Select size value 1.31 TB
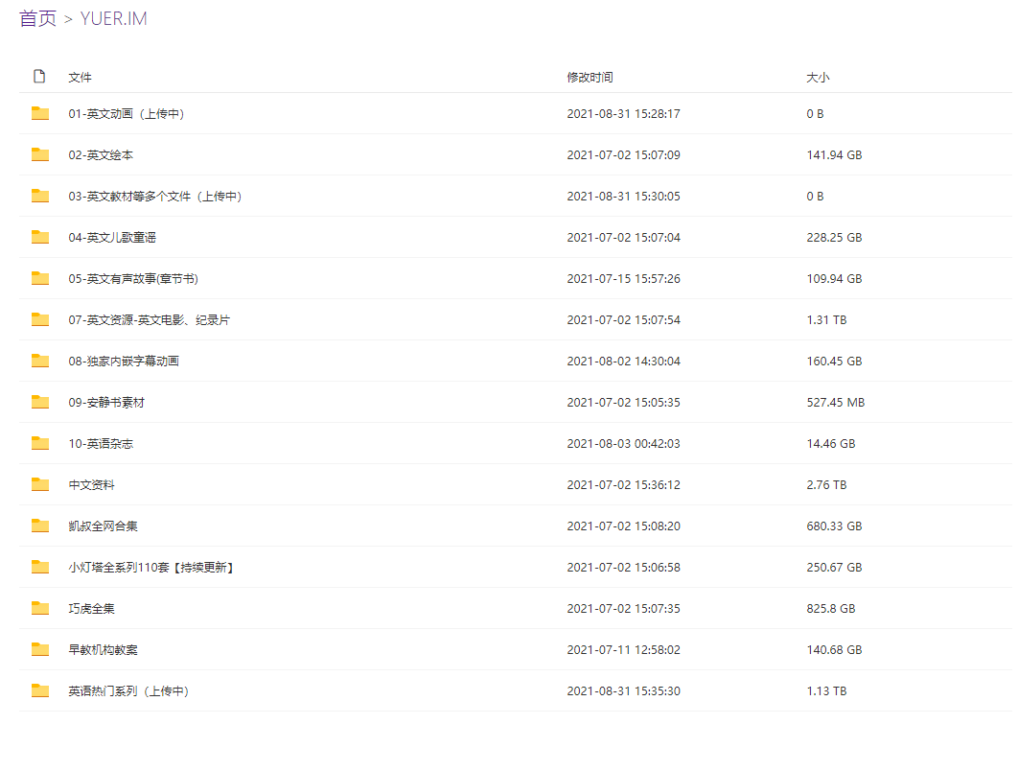The height and width of the screenshot is (771, 1018). 826,320
